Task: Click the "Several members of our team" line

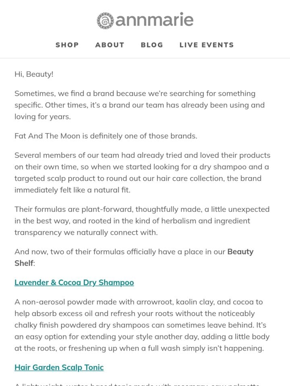Action: (x=142, y=155)
